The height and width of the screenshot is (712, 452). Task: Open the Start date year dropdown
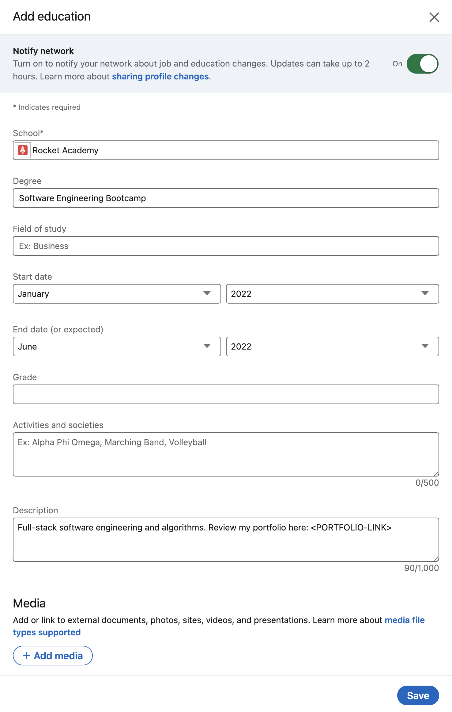pyautogui.click(x=332, y=294)
